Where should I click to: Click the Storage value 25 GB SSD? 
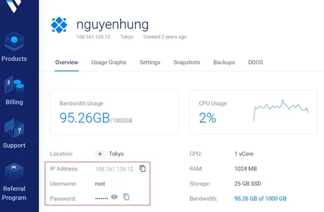248,184
